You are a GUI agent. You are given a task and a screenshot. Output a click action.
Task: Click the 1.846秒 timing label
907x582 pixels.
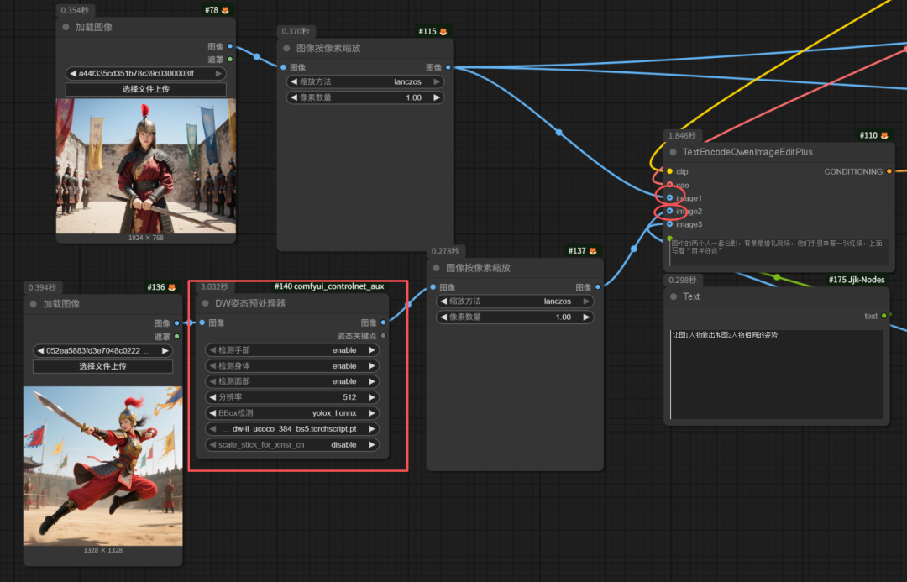click(682, 136)
